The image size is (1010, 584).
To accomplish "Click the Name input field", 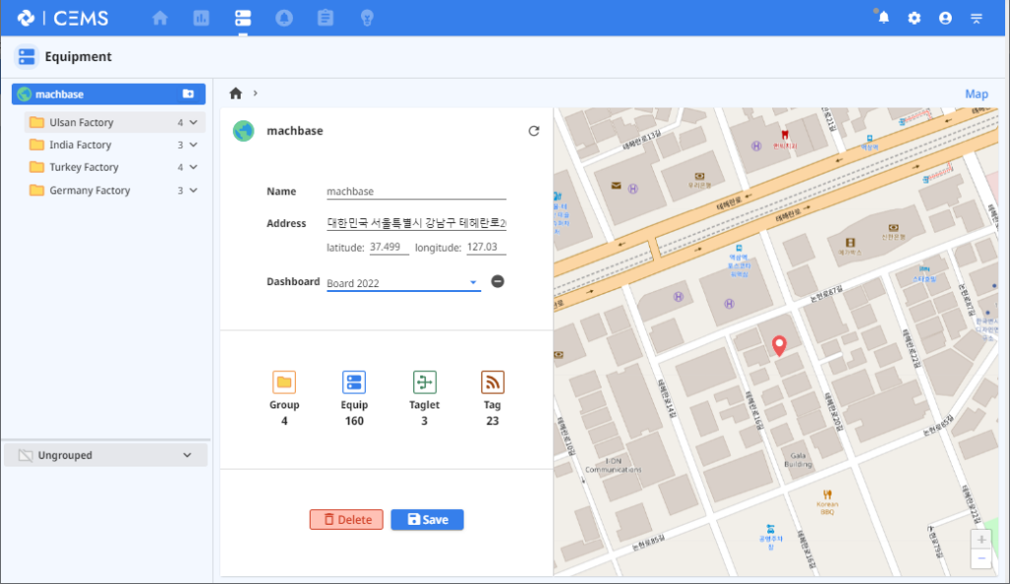I will (415, 191).
